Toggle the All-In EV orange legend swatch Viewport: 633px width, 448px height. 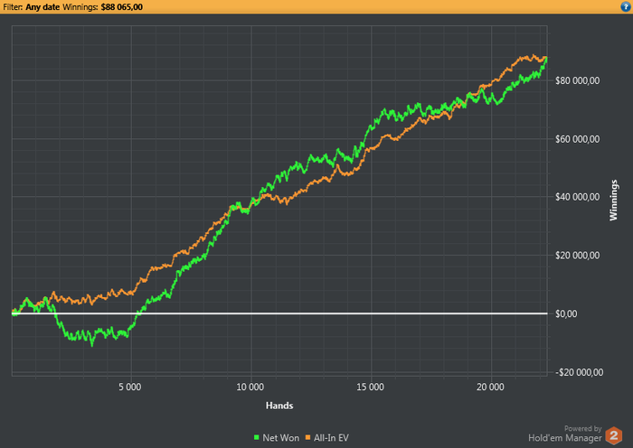pyautogui.click(x=308, y=437)
